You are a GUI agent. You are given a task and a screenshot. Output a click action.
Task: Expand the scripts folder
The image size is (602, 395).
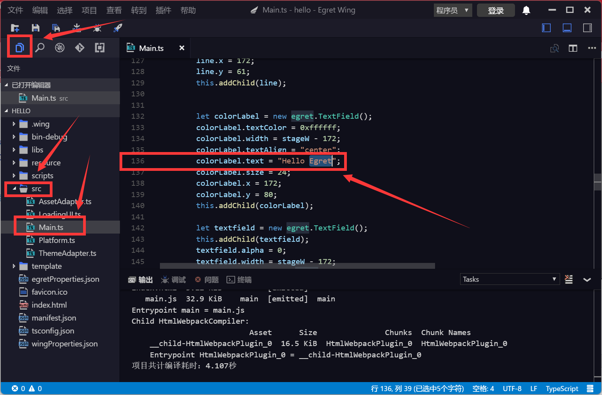tap(14, 176)
